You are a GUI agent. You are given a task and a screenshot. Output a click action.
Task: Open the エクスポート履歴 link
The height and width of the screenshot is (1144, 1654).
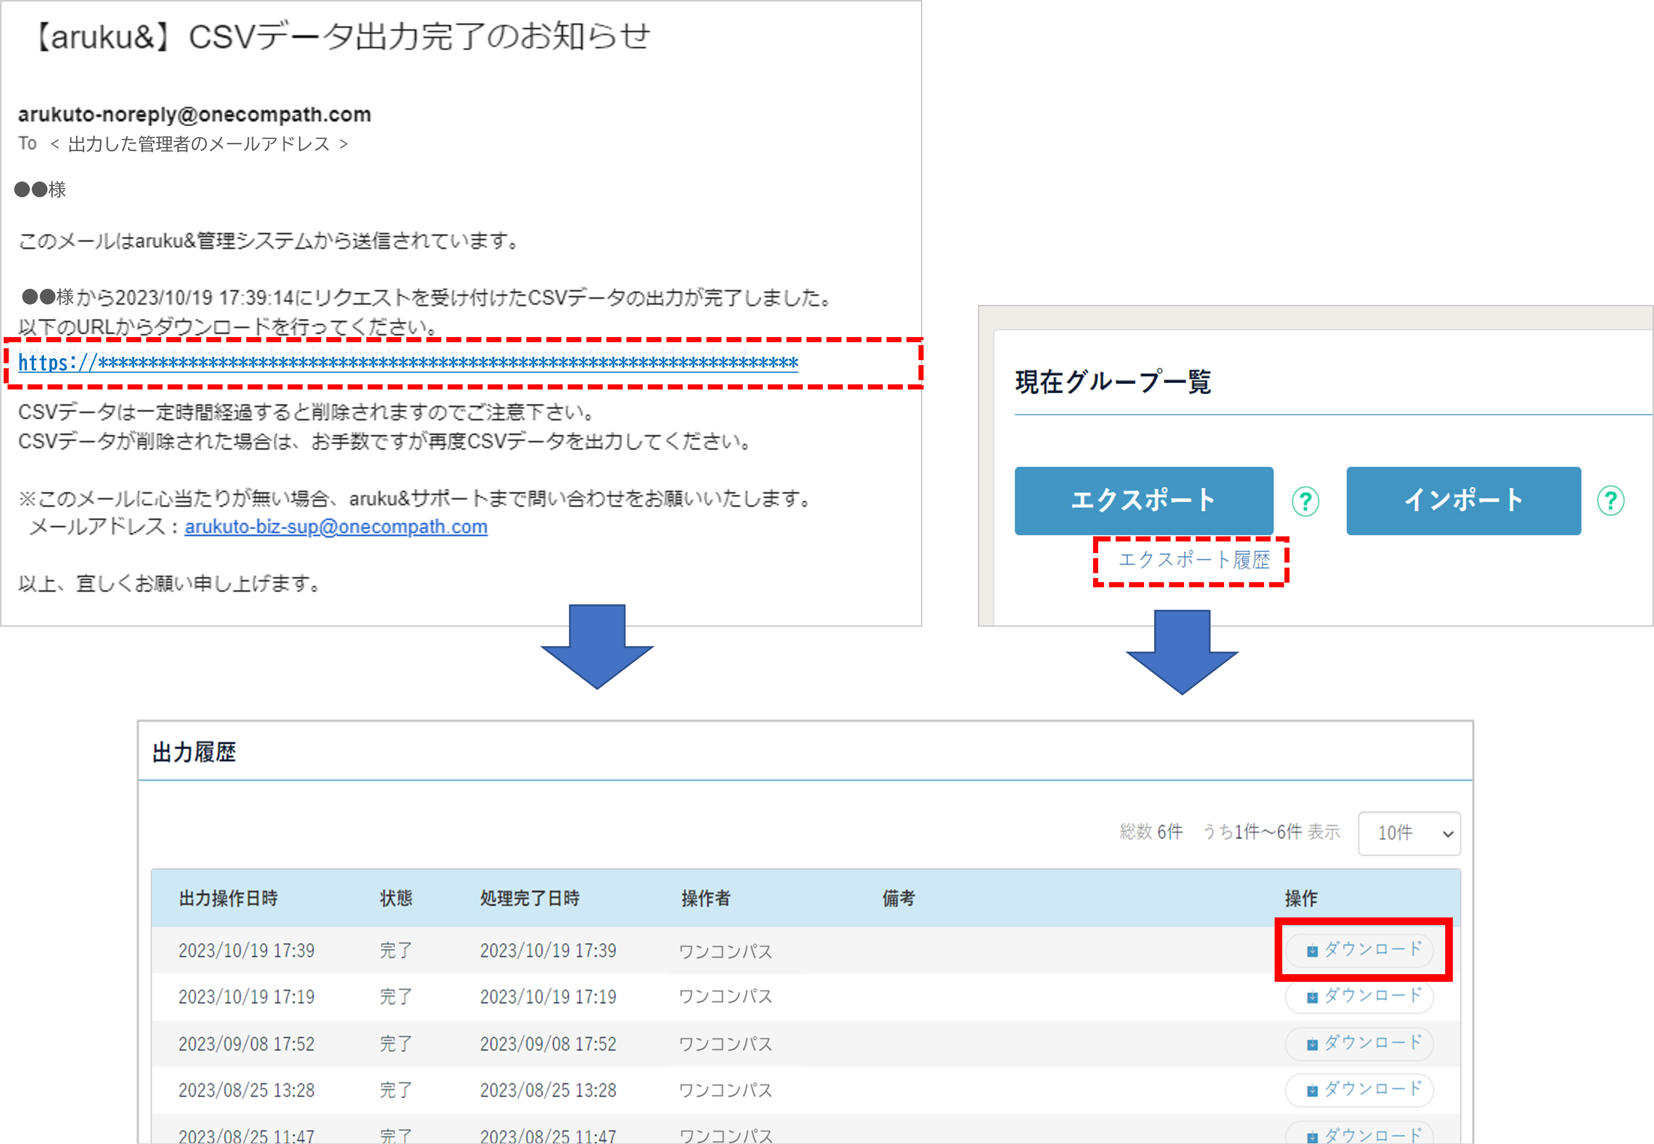coord(1194,560)
